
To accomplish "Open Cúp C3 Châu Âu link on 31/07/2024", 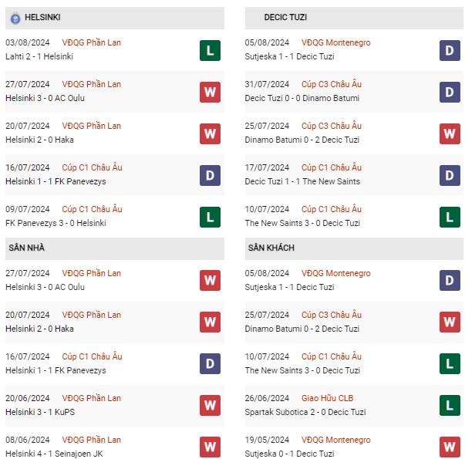I will pyautogui.click(x=332, y=84).
